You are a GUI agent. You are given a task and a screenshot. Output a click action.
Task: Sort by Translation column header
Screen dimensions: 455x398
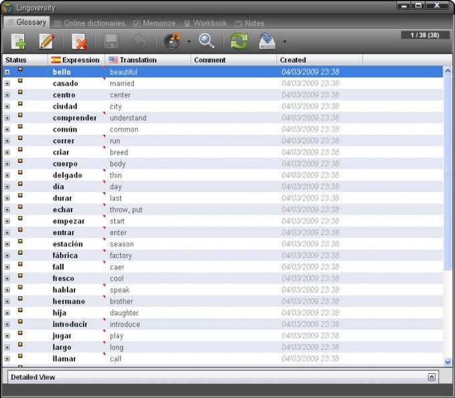[147, 60]
